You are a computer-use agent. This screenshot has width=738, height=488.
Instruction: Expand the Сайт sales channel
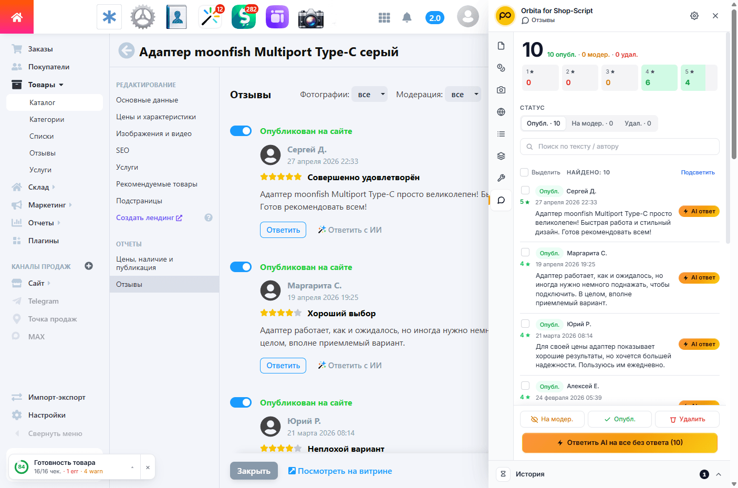click(x=49, y=283)
